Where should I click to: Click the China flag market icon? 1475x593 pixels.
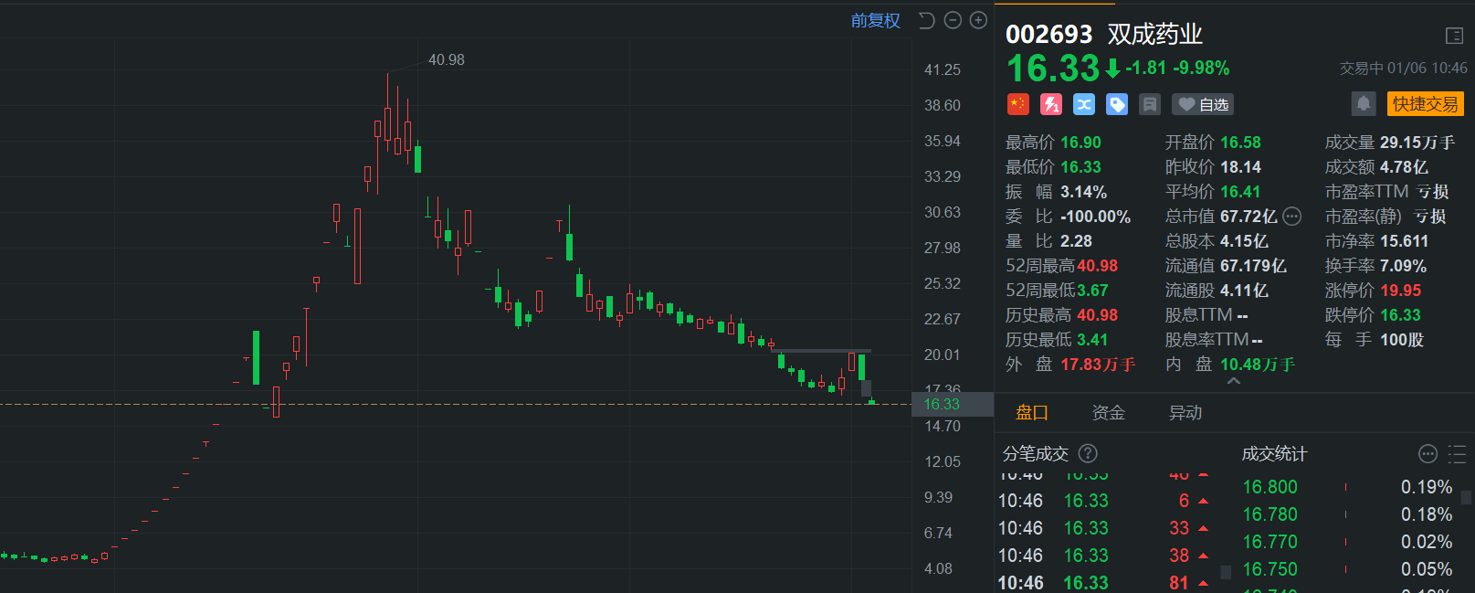pyautogui.click(x=1018, y=104)
